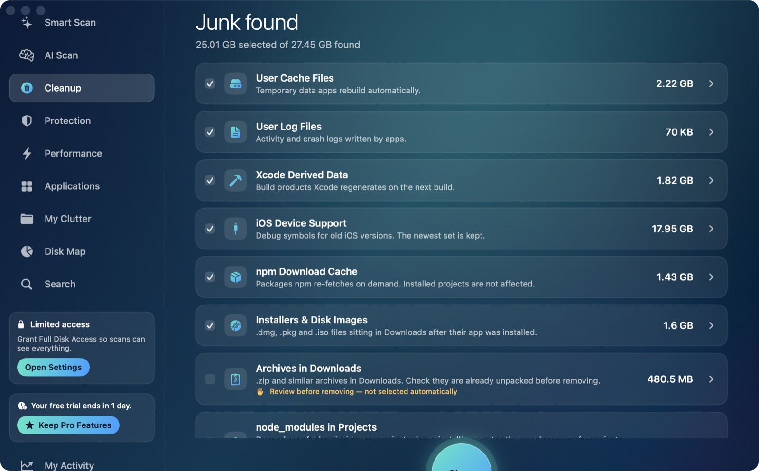Click the Cleanup trash bin icon

click(x=27, y=88)
